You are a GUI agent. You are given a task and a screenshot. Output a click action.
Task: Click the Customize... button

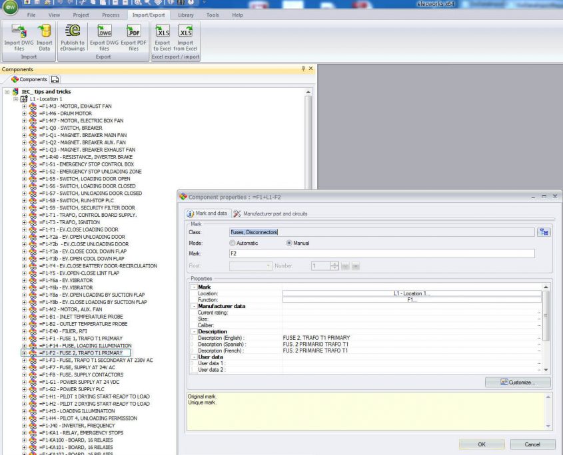coord(518,382)
